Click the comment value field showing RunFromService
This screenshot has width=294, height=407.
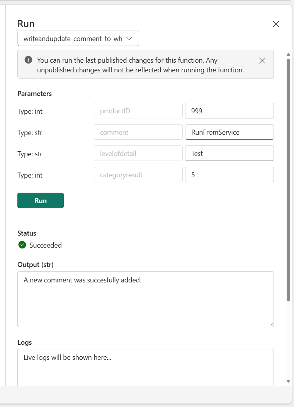point(229,132)
